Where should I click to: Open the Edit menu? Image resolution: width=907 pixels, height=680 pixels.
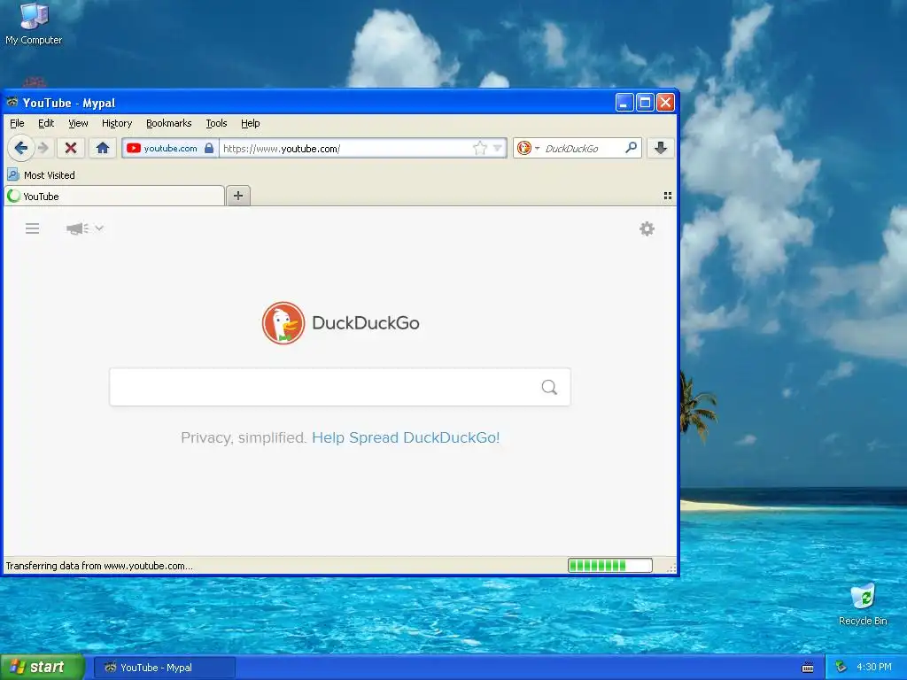tap(46, 123)
